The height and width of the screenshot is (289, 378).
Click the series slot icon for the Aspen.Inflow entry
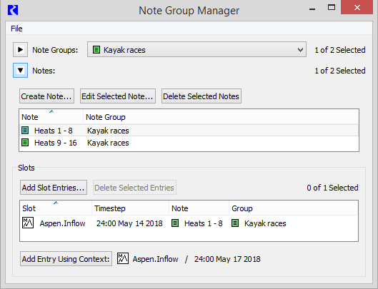point(28,223)
